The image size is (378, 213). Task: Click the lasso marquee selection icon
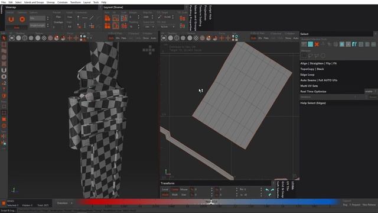point(311,56)
